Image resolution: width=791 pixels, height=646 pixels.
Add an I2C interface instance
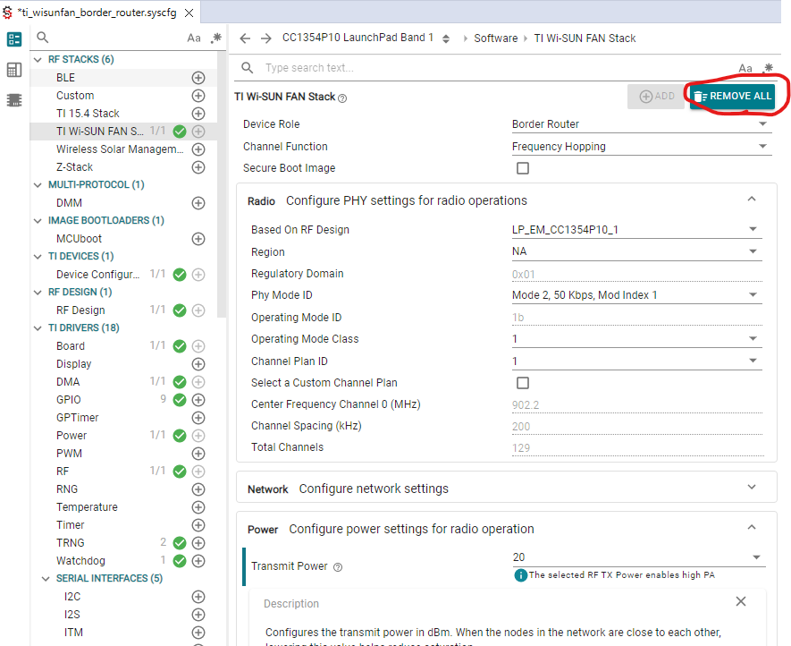pos(198,597)
